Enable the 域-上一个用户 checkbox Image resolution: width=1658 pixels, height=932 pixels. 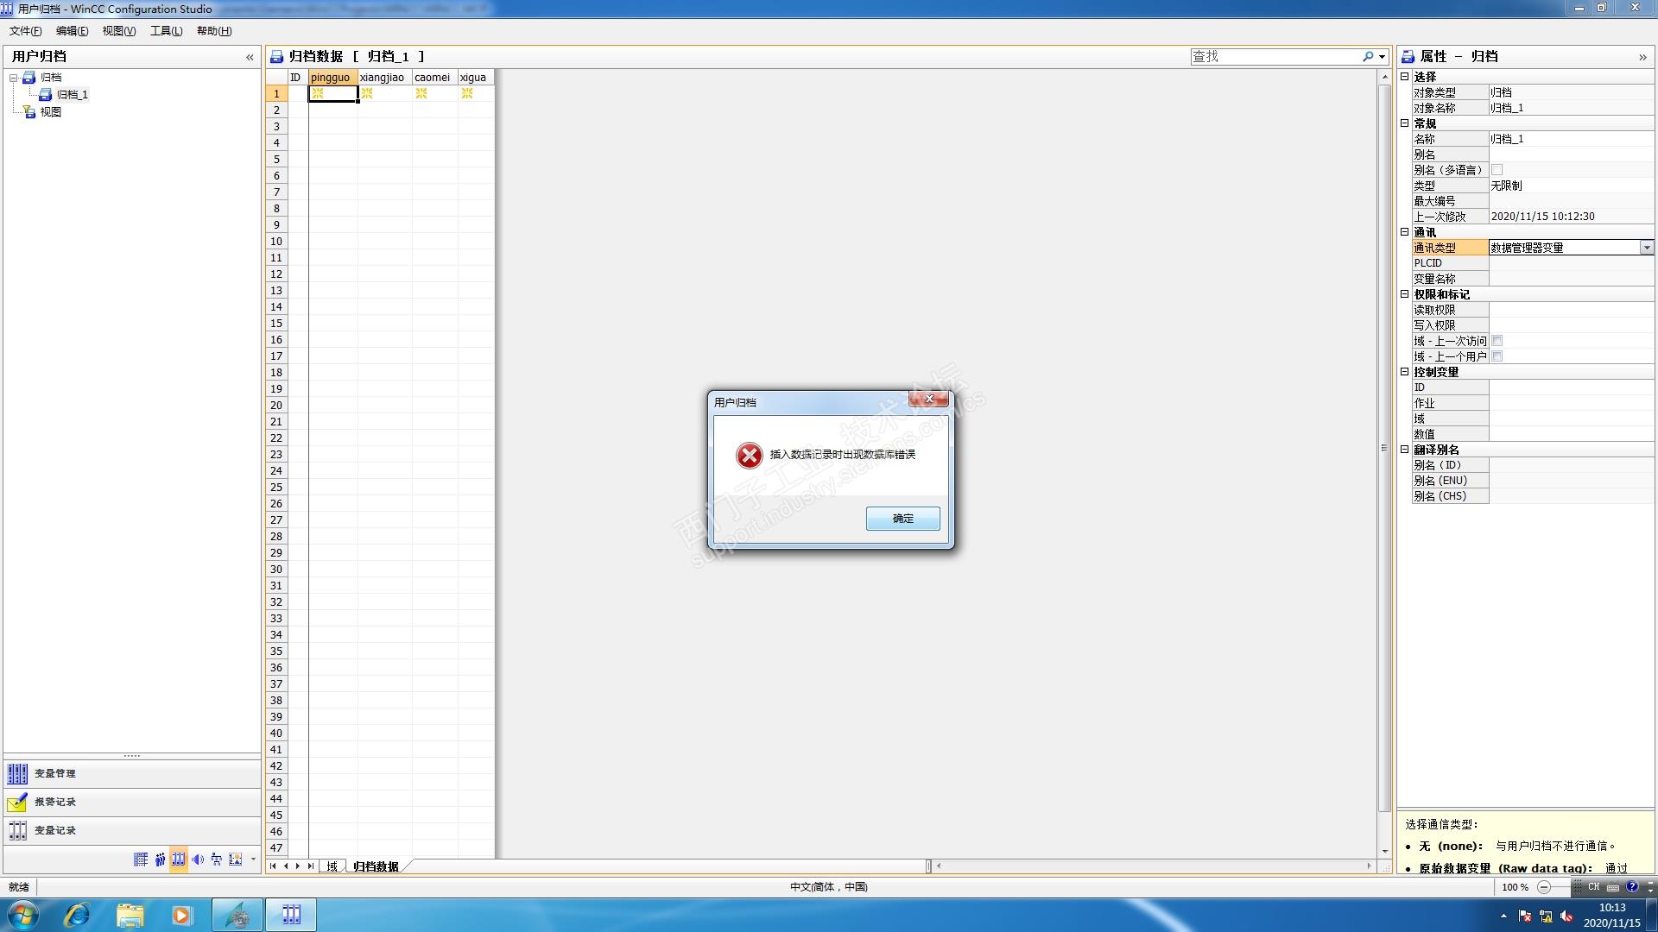tap(1497, 356)
